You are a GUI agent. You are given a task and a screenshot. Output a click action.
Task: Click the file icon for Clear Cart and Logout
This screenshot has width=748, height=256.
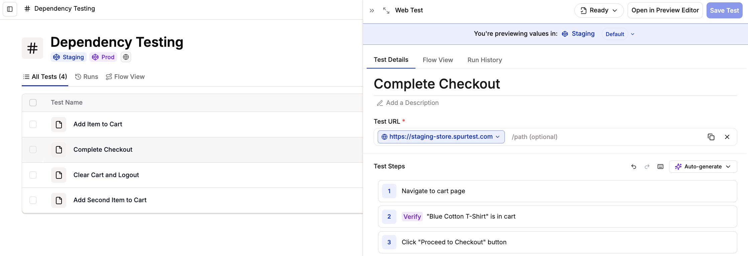59,175
